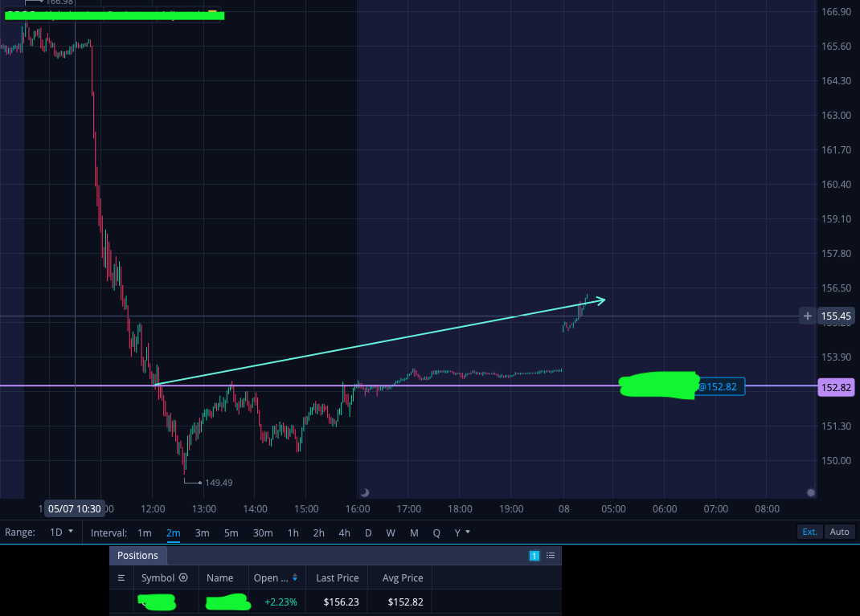Choose the daily D interval
This screenshot has height=616, width=860.
pos(368,532)
